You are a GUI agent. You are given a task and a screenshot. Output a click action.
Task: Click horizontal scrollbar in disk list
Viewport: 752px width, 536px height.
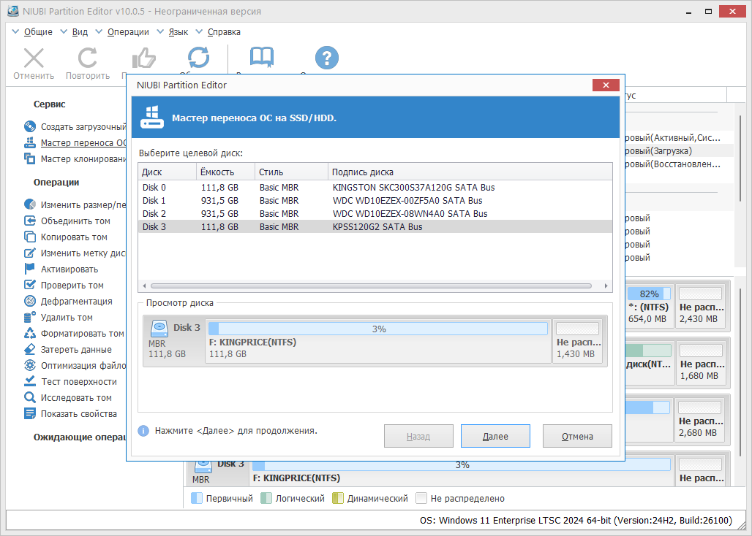tap(371, 286)
